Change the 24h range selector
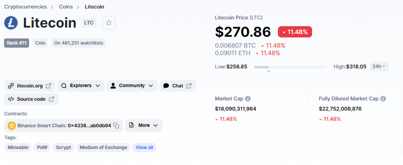The height and width of the screenshot is (165, 403). point(379,66)
